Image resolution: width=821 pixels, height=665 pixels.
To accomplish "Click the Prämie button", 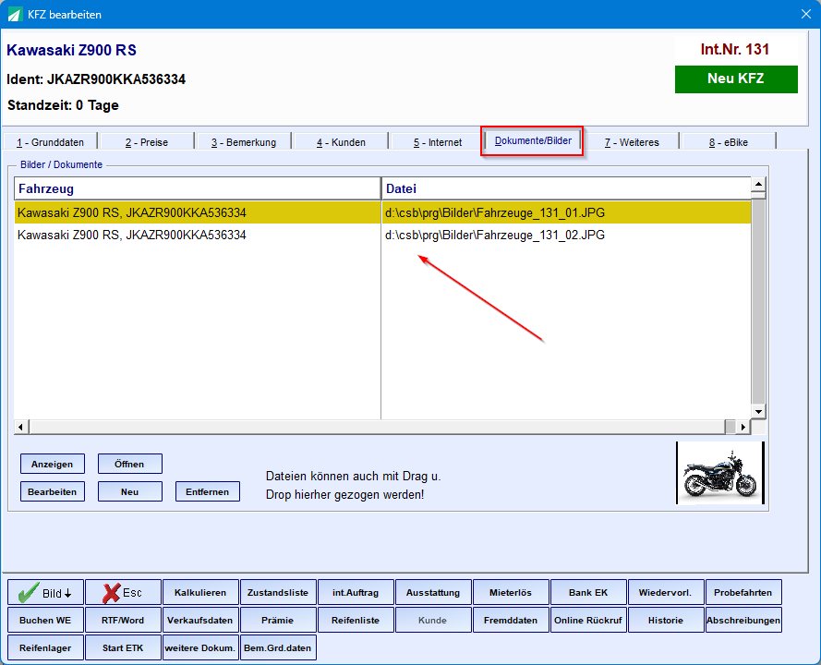I will click(278, 620).
